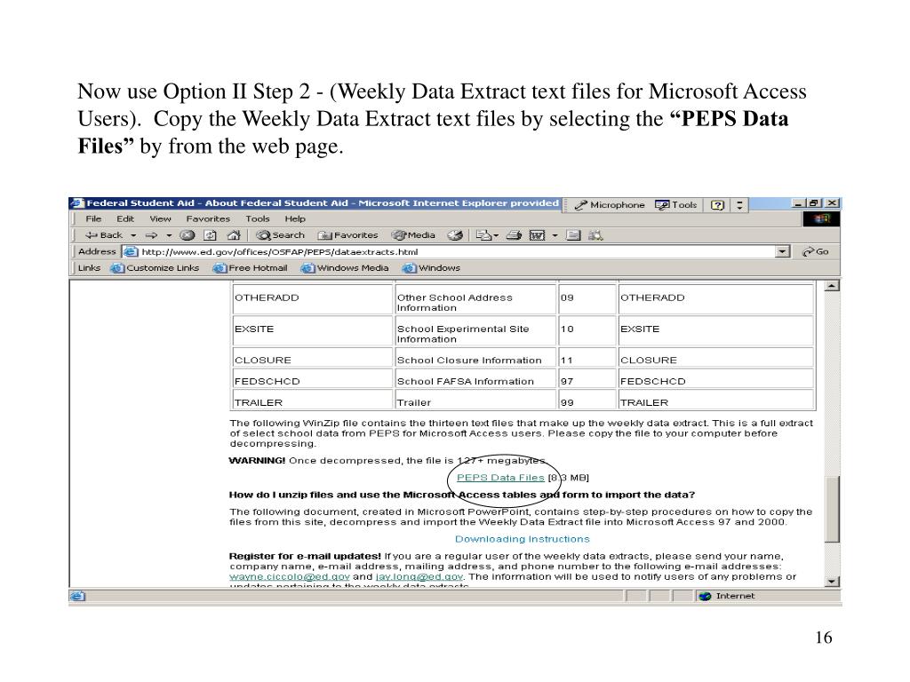Open the Media toolbar button
The width and height of the screenshot is (910, 682).
tap(413, 235)
